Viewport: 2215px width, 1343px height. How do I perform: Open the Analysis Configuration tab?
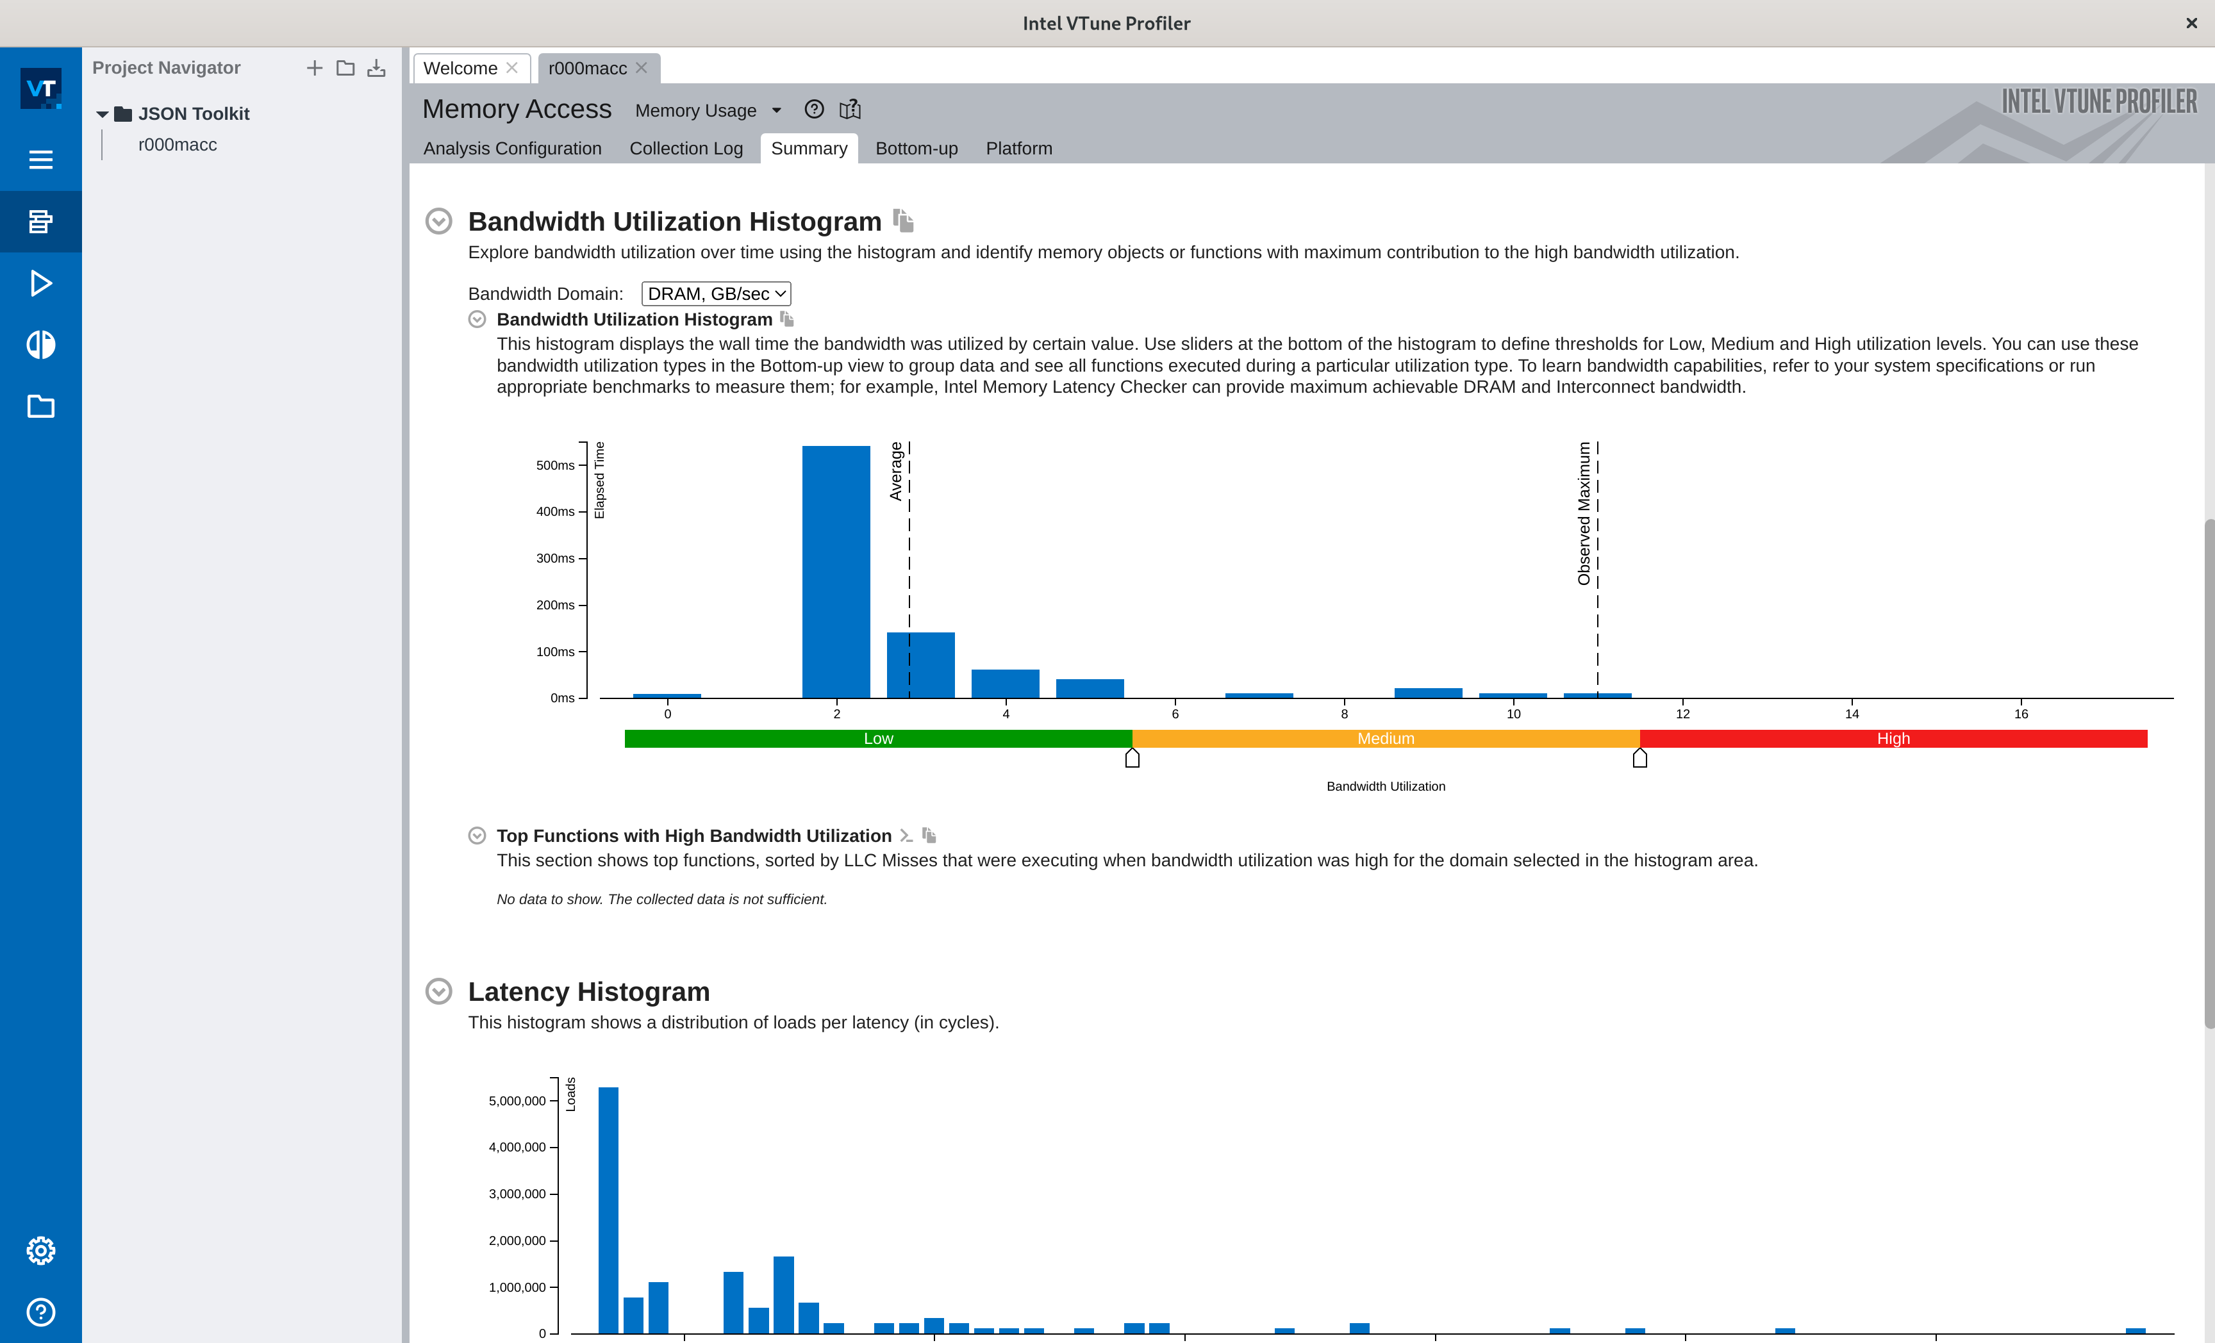pos(512,148)
